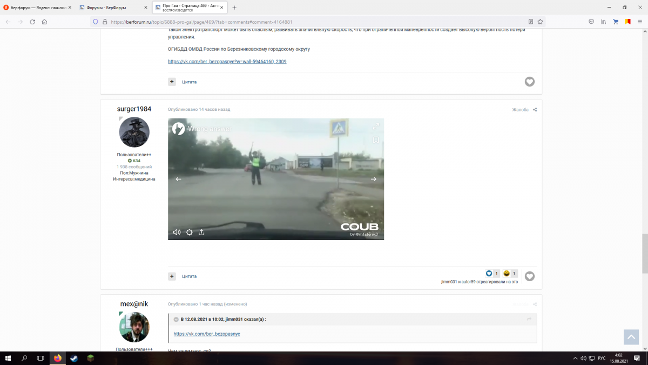Bookmark the Coub video
The width and height of the screenshot is (648, 365).
pos(375,140)
